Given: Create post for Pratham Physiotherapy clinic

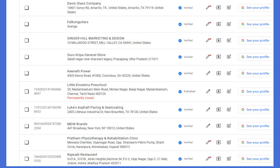Looking at the screenshot, I should click(x=229, y=142).
